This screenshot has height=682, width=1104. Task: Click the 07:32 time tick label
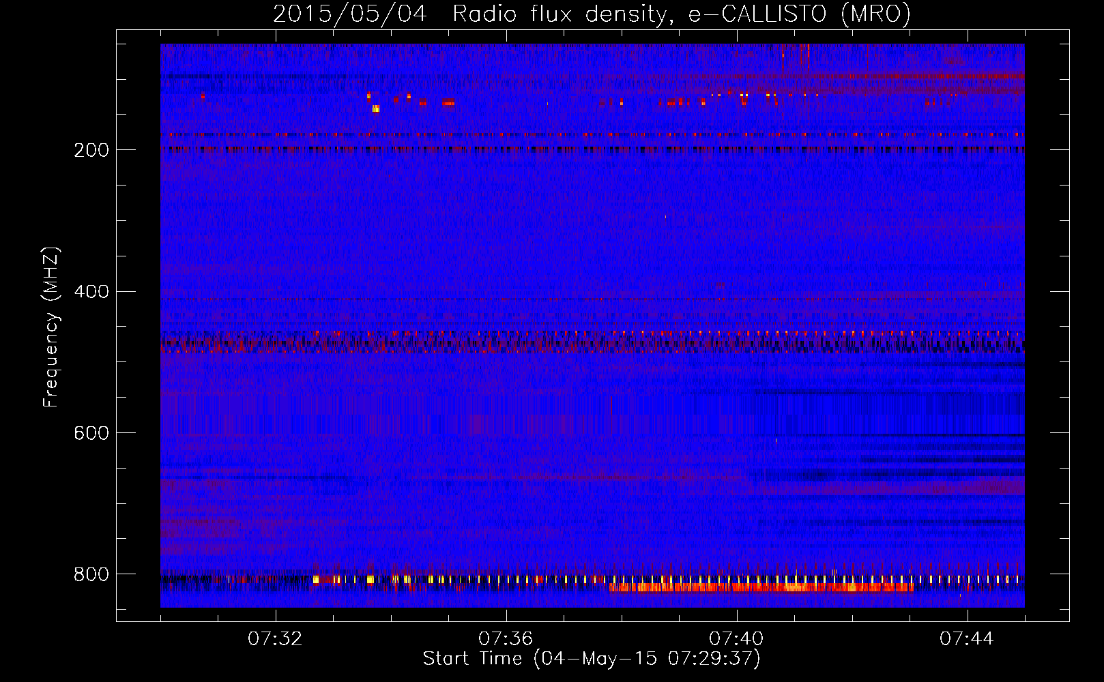[x=275, y=639]
